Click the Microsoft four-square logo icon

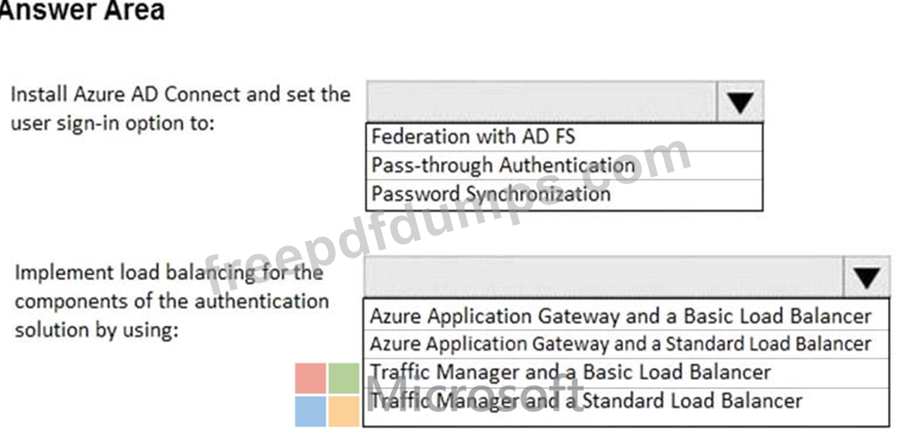click(x=327, y=395)
